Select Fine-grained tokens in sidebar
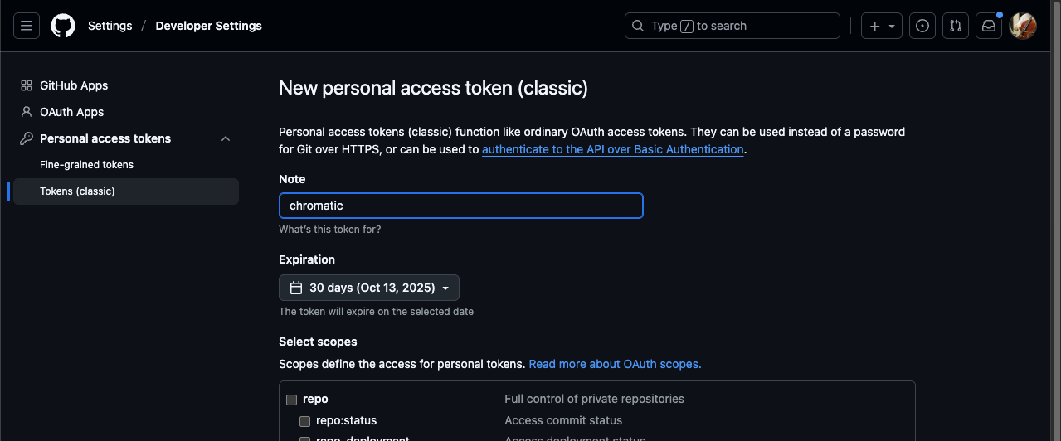This screenshot has width=1061, height=441. (x=86, y=165)
